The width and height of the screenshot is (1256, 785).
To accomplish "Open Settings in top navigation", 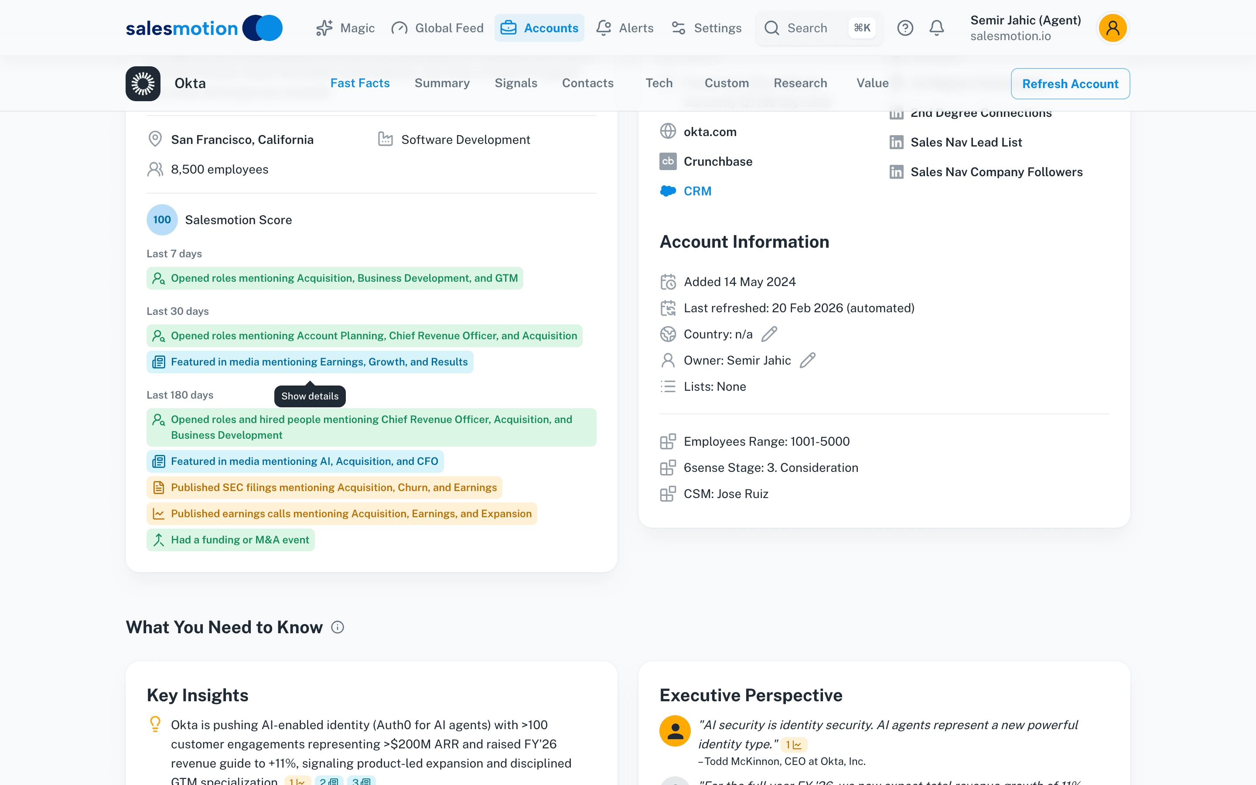I will (x=706, y=28).
